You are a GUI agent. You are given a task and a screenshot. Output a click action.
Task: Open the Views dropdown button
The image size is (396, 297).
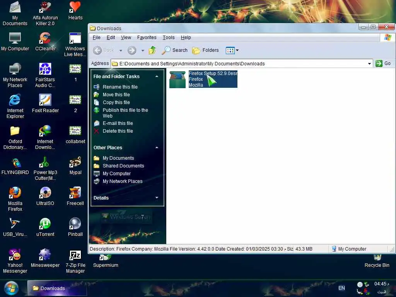(232, 50)
